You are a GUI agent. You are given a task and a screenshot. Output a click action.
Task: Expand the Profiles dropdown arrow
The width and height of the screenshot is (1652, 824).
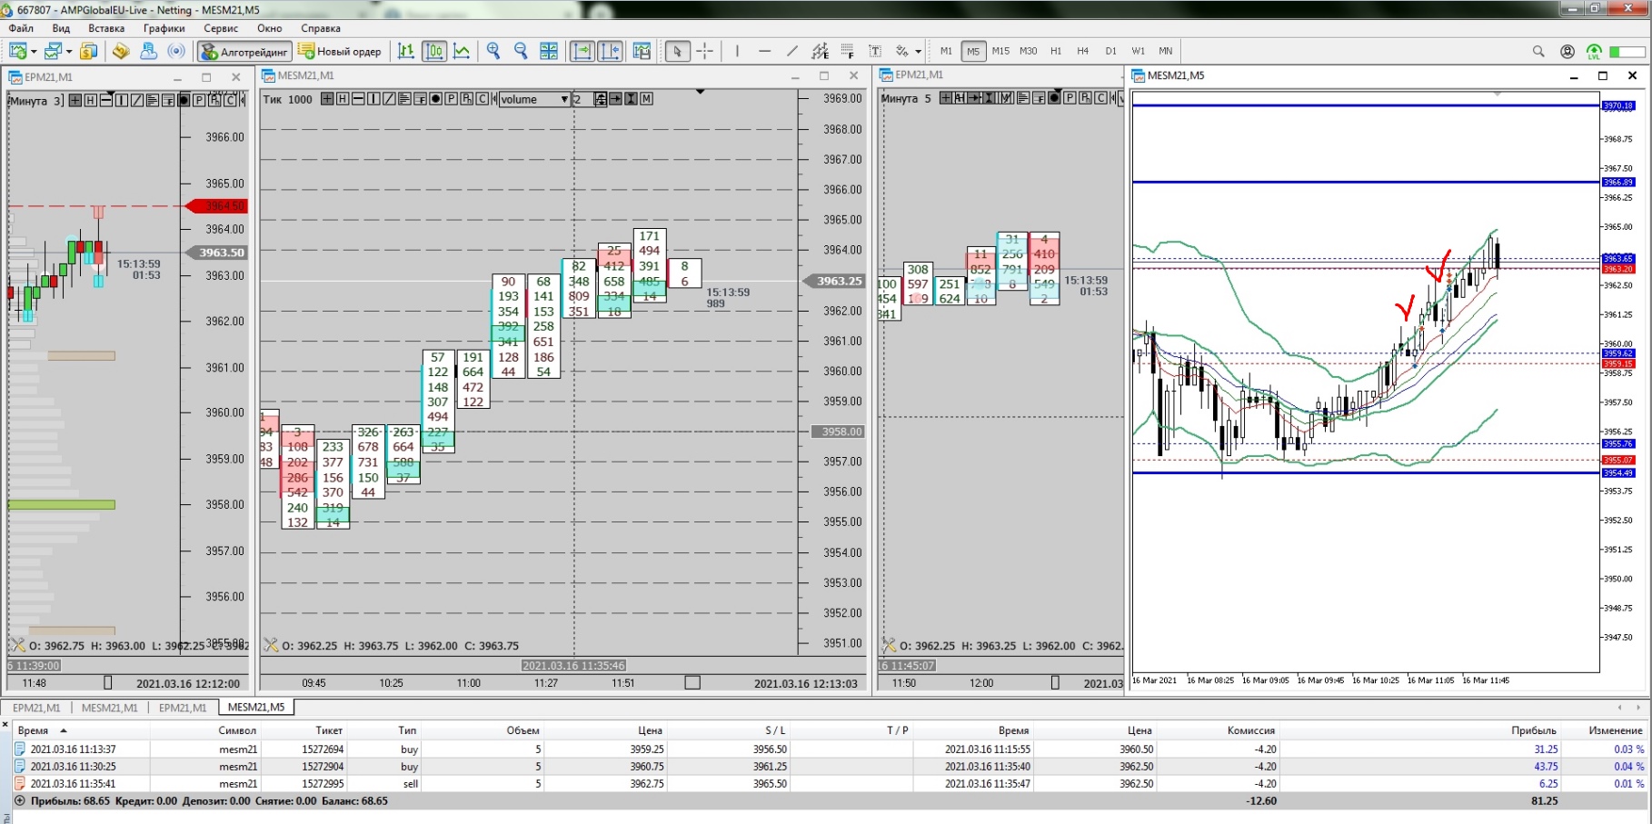click(69, 52)
